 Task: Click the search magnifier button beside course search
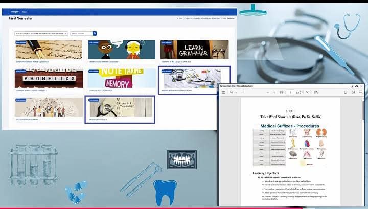click(x=95, y=33)
